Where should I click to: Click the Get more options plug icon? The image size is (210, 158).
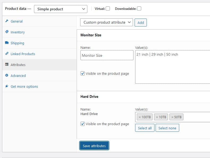(7, 86)
